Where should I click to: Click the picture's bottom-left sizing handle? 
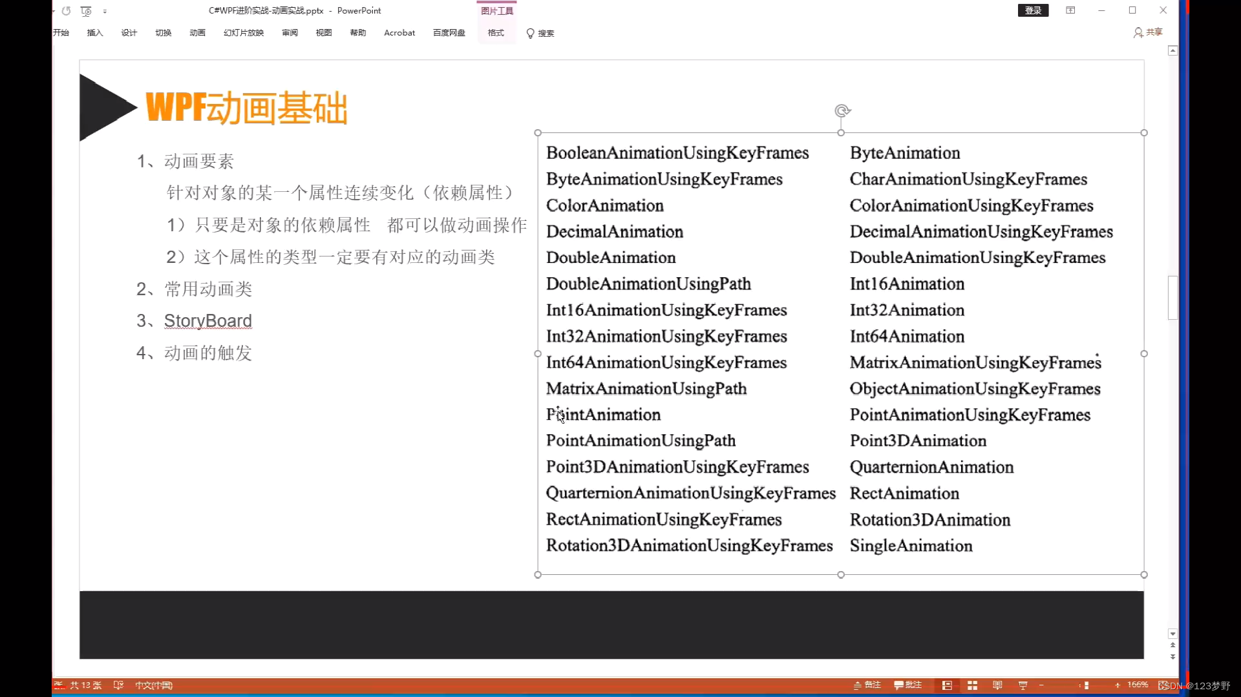coord(538,575)
